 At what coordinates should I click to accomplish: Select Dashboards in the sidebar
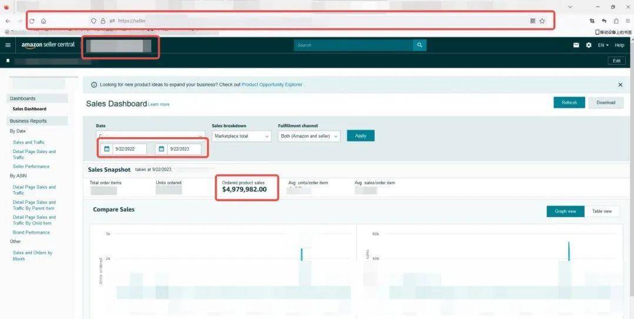[22, 98]
